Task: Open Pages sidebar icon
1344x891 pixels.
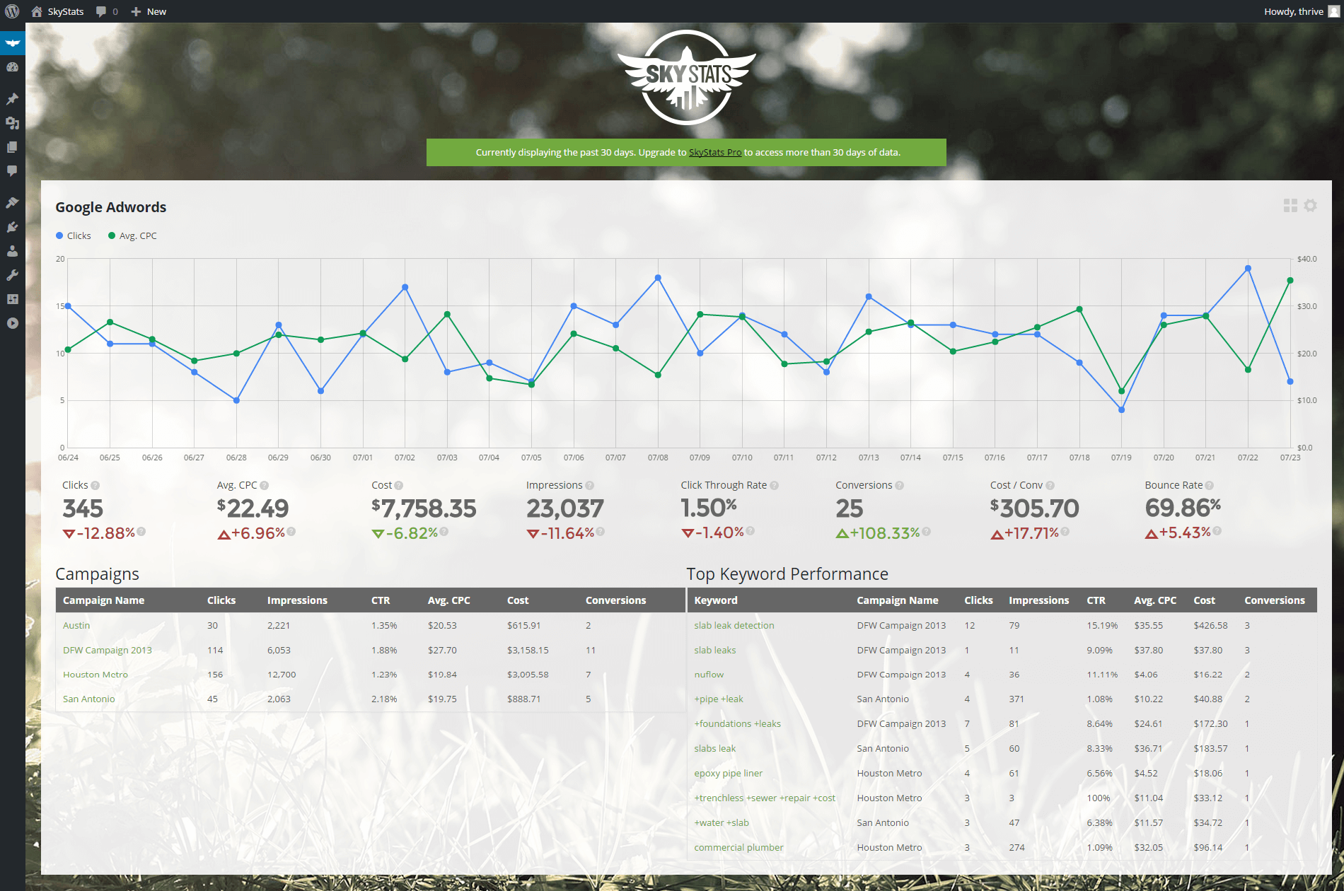Action: tap(12, 147)
